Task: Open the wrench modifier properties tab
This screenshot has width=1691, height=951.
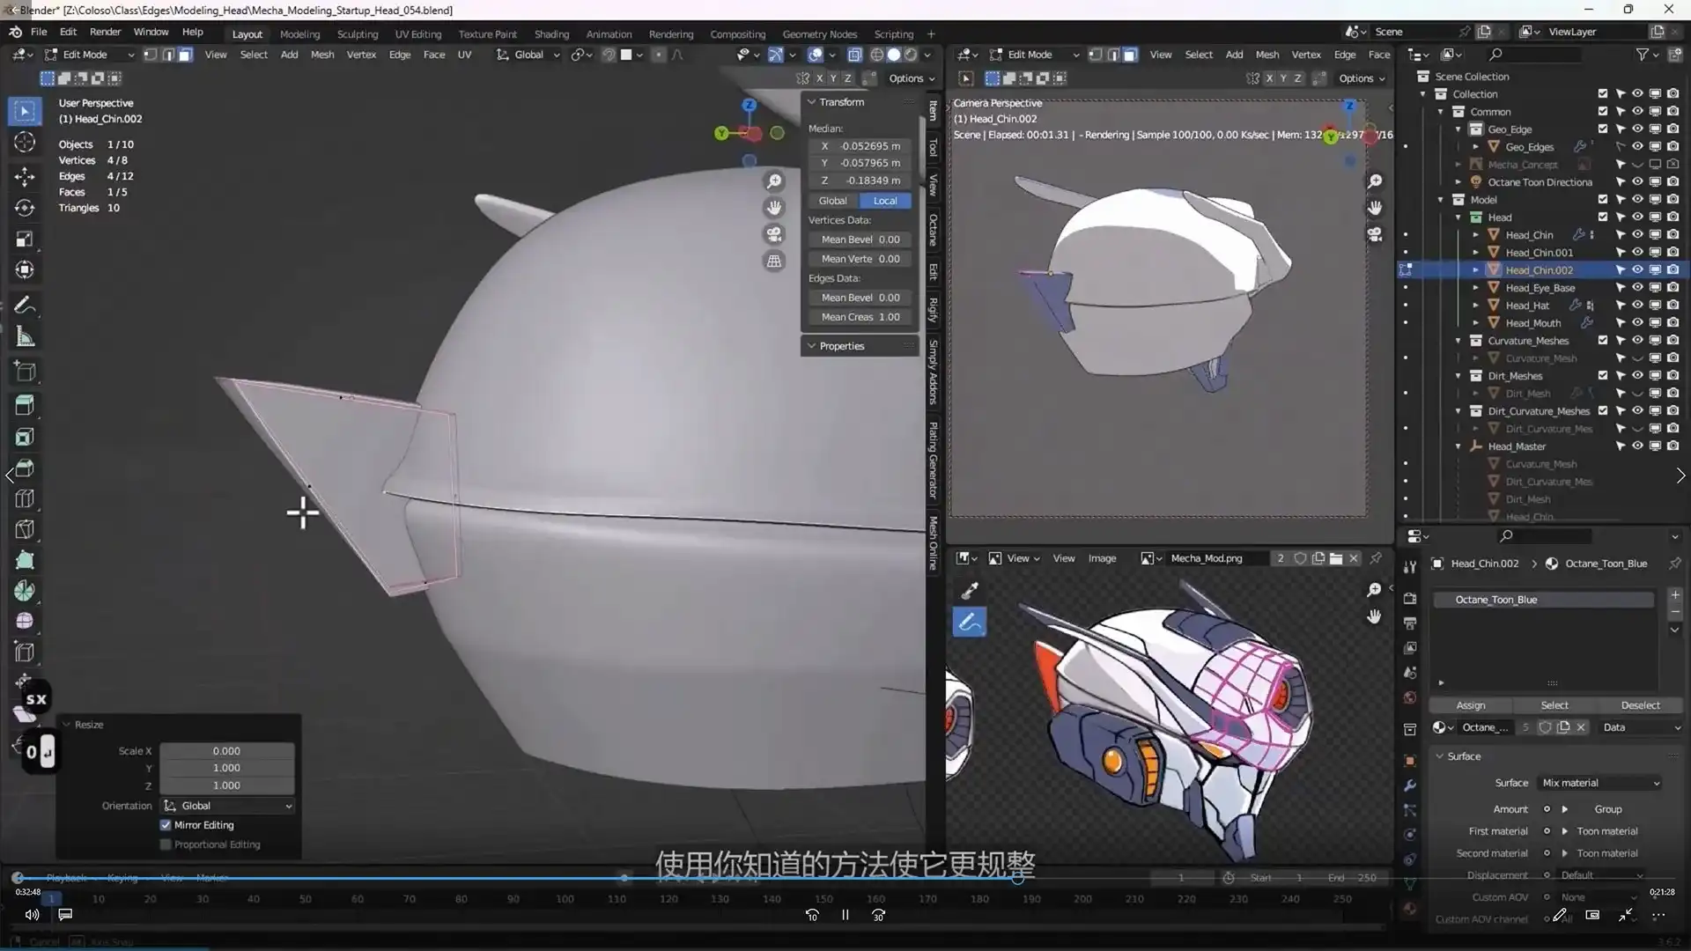Action: (x=1409, y=785)
